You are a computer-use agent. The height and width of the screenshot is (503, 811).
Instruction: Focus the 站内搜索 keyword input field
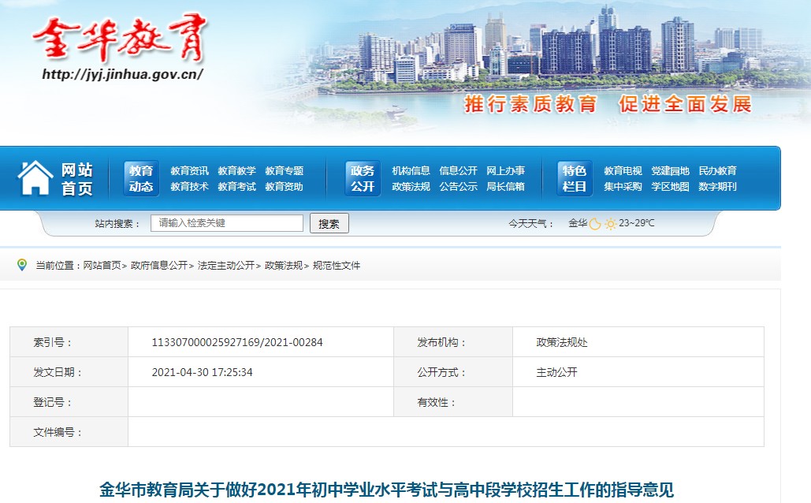click(x=226, y=223)
